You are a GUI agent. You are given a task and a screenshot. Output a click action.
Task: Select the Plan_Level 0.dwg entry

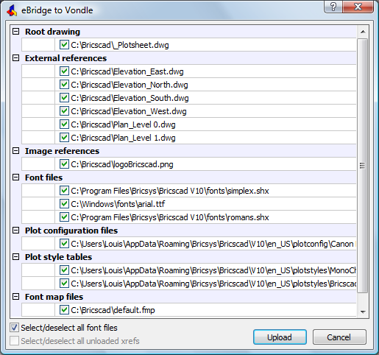[189, 124]
